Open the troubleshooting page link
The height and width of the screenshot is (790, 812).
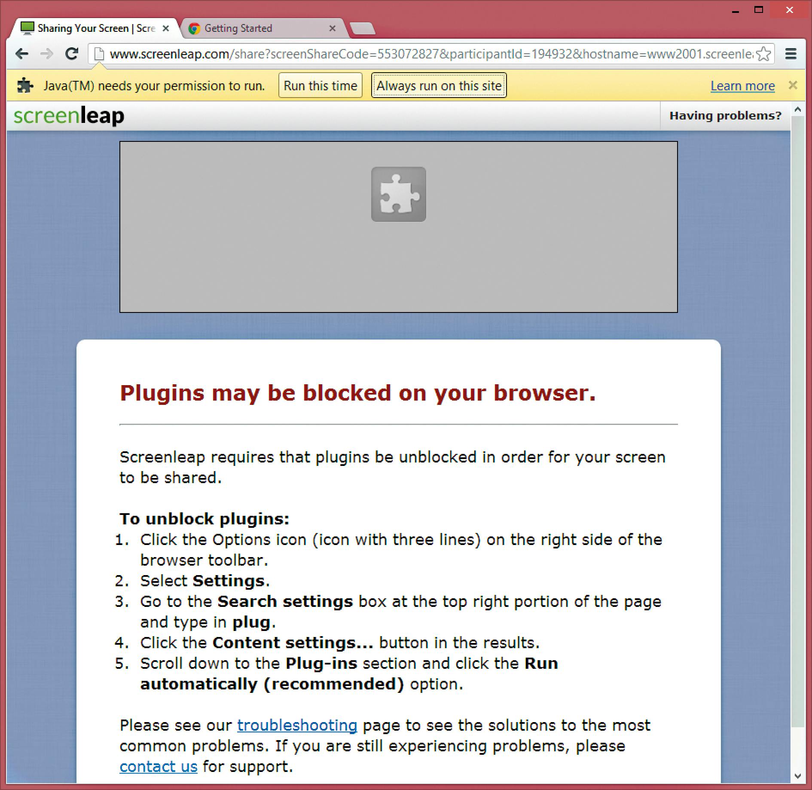click(x=297, y=726)
